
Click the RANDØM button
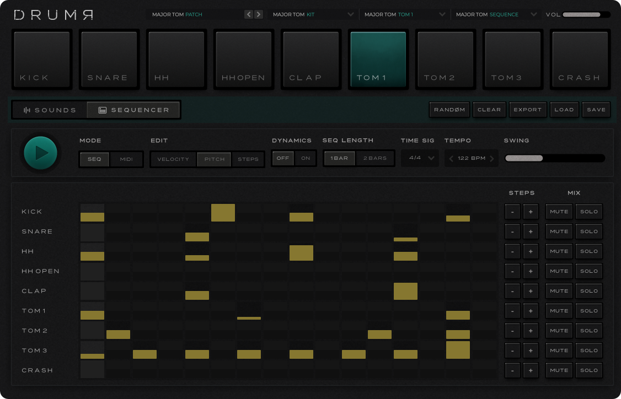(449, 110)
